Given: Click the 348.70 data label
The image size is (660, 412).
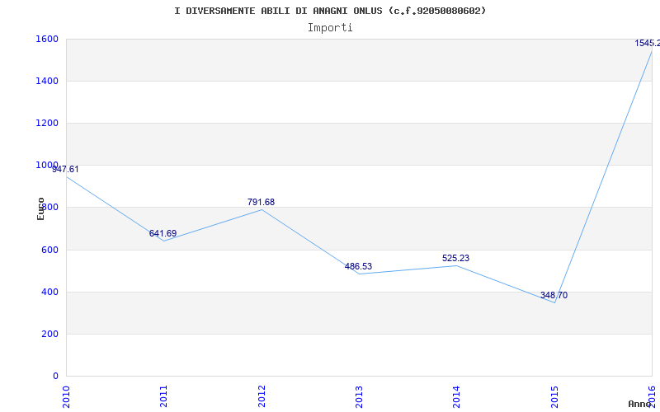Looking at the screenshot, I should [554, 295].
